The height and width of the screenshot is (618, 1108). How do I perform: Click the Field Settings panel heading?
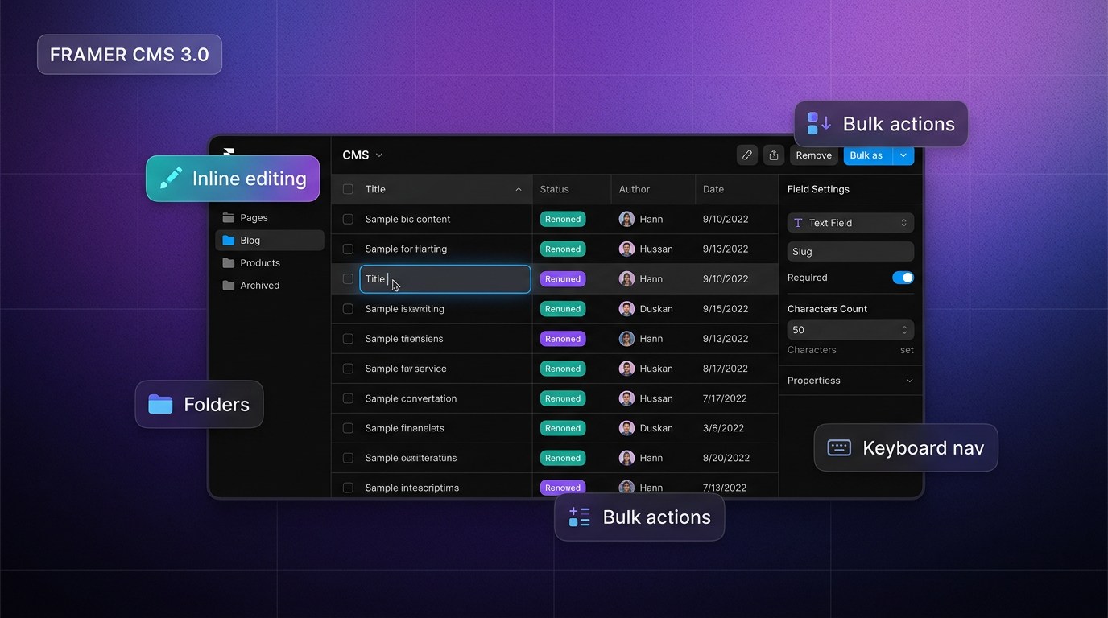[818, 189]
